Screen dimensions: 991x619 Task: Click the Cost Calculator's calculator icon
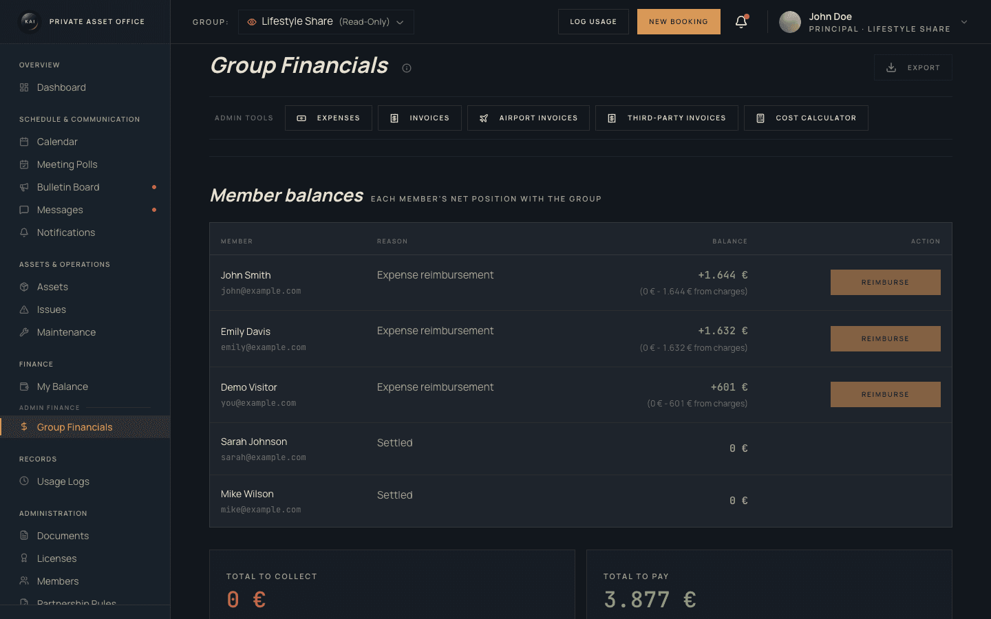[x=760, y=118]
